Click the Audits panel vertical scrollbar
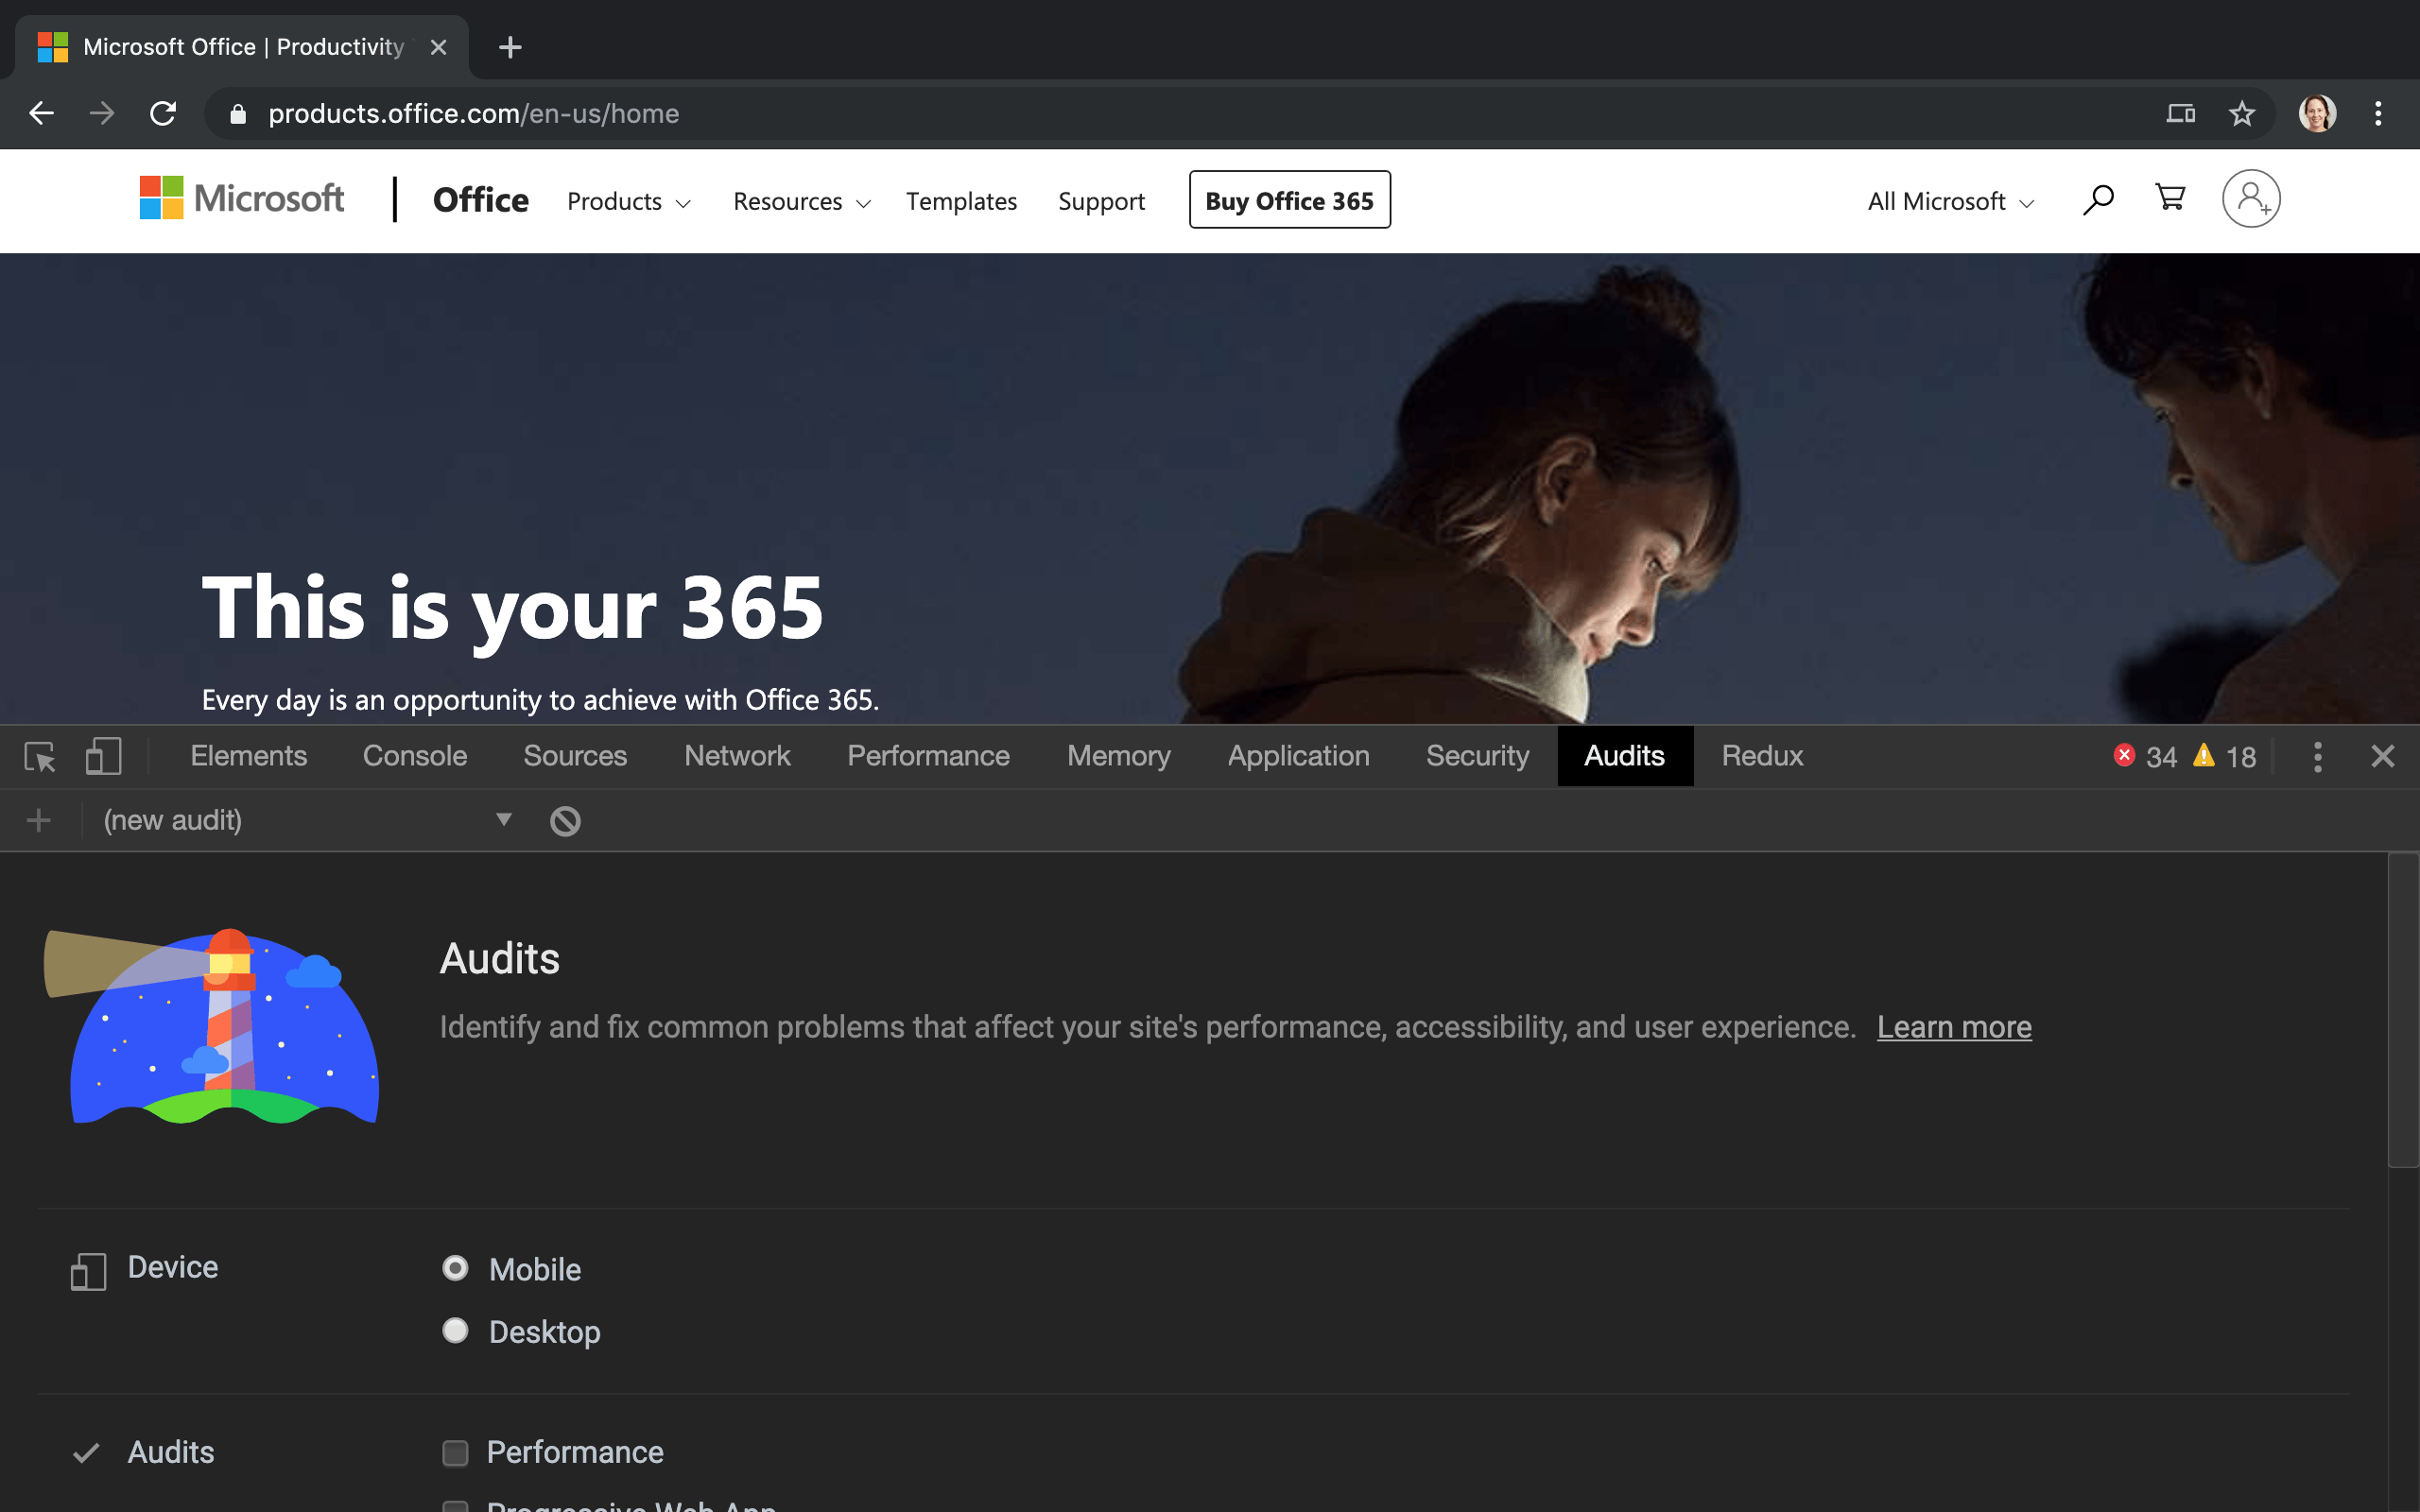This screenshot has height=1512, width=2420. (2402, 1010)
